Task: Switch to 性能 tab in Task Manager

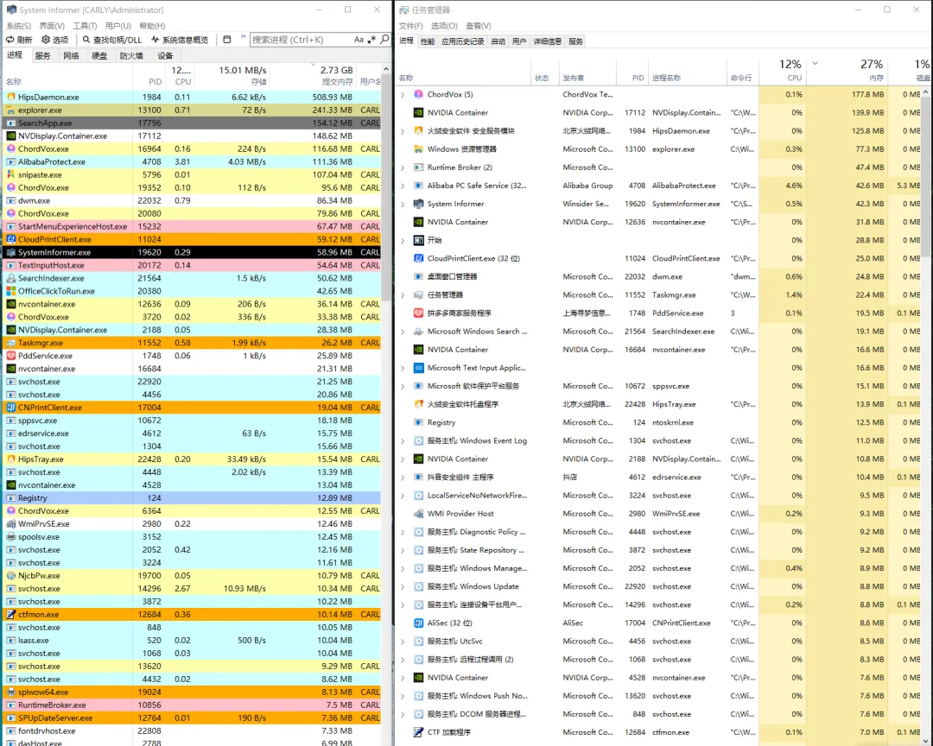Action: [x=428, y=41]
